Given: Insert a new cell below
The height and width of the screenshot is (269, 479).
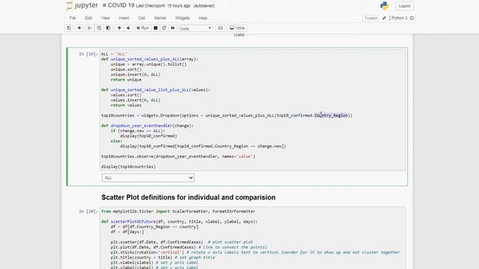Looking at the screenshot, I should pyautogui.click(x=79, y=28).
